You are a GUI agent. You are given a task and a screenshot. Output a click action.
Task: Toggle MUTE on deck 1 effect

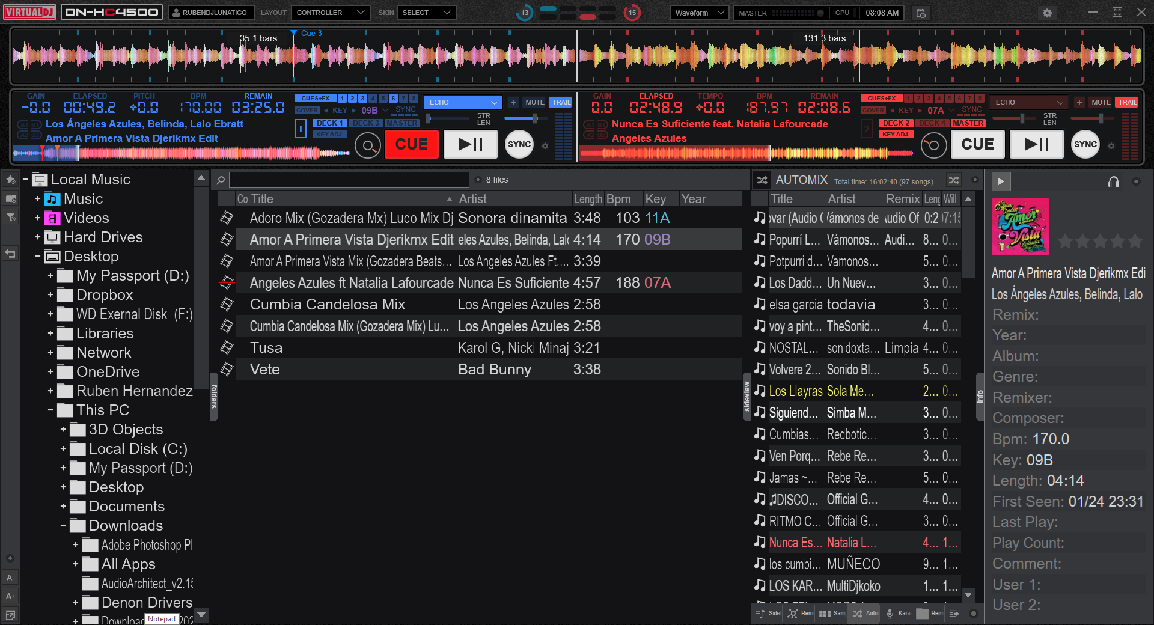point(535,102)
